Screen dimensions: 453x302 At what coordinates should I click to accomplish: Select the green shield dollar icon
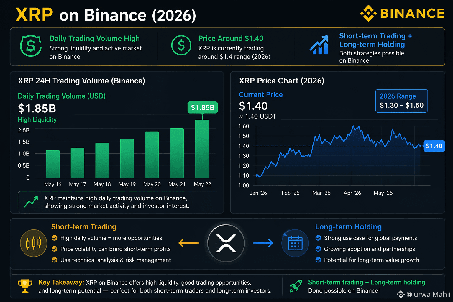coord(31,46)
